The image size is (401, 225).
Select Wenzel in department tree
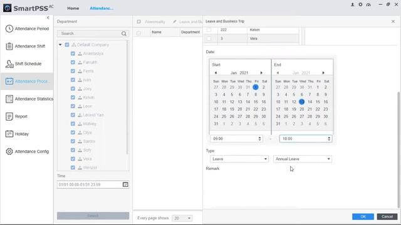(90, 167)
